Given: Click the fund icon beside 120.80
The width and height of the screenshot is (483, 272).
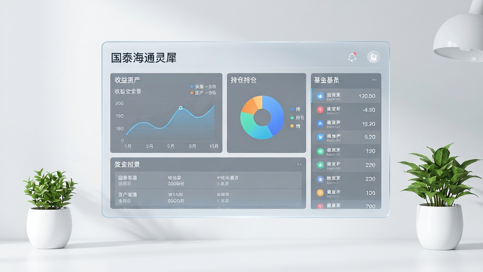Looking at the screenshot, I should pos(320,96).
